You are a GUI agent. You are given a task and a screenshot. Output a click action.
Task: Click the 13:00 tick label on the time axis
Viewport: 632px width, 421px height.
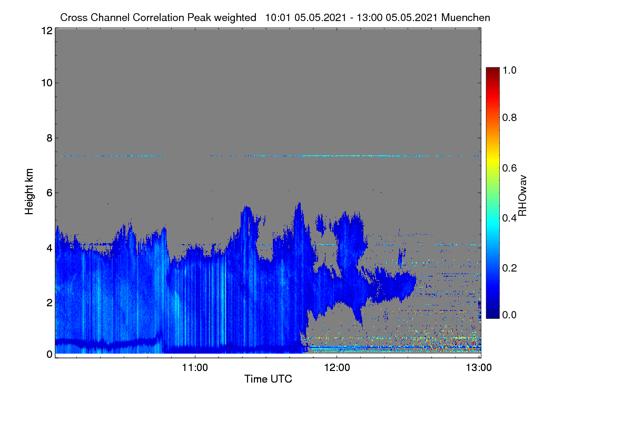[x=479, y=367]
